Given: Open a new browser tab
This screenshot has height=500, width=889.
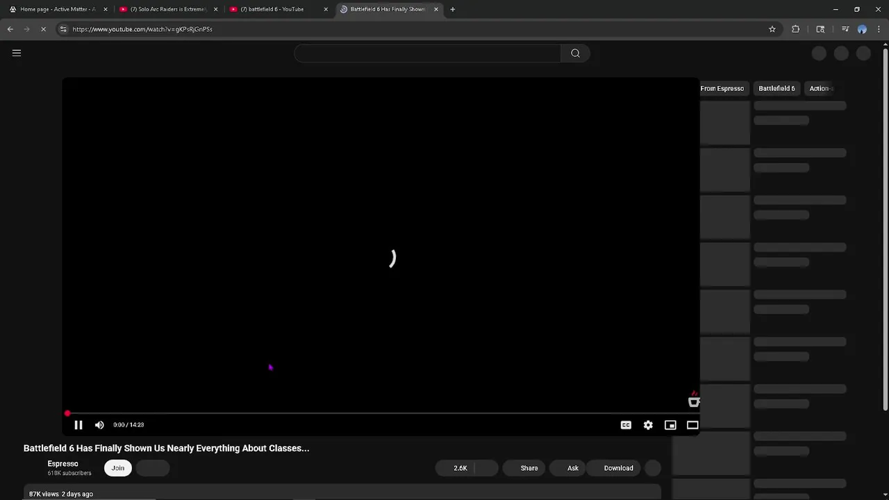Looking at the screenshot, I should [452, 9].
